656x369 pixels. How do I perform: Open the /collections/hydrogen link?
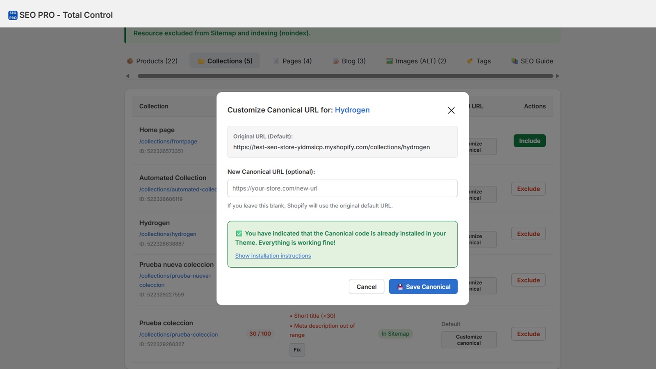tap(168, 234)
